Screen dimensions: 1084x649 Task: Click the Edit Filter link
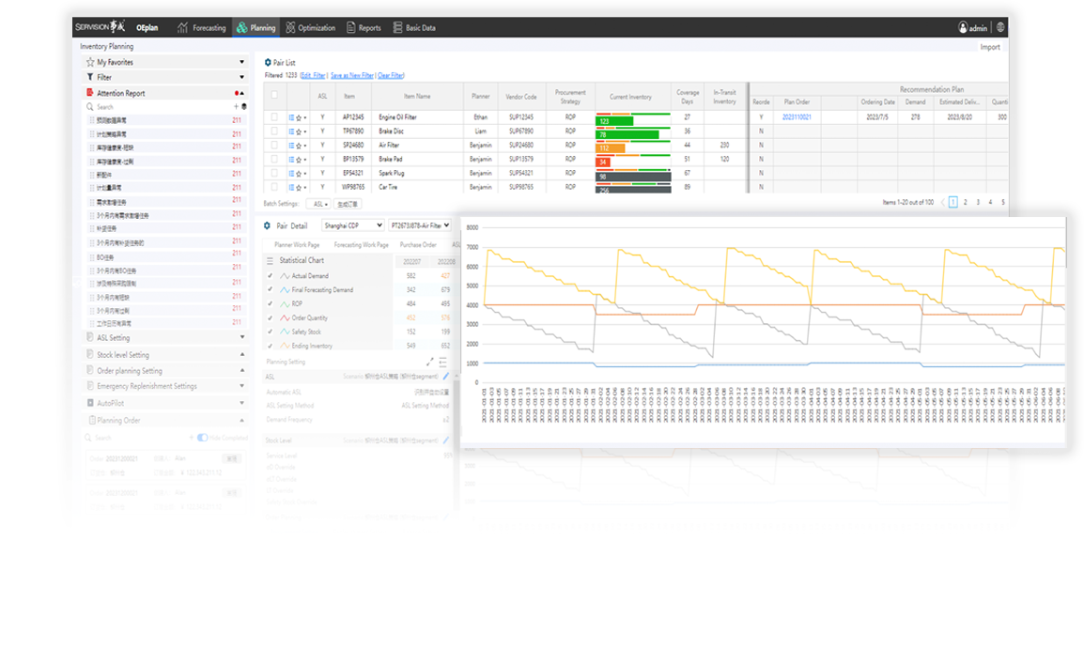point(313,75)
